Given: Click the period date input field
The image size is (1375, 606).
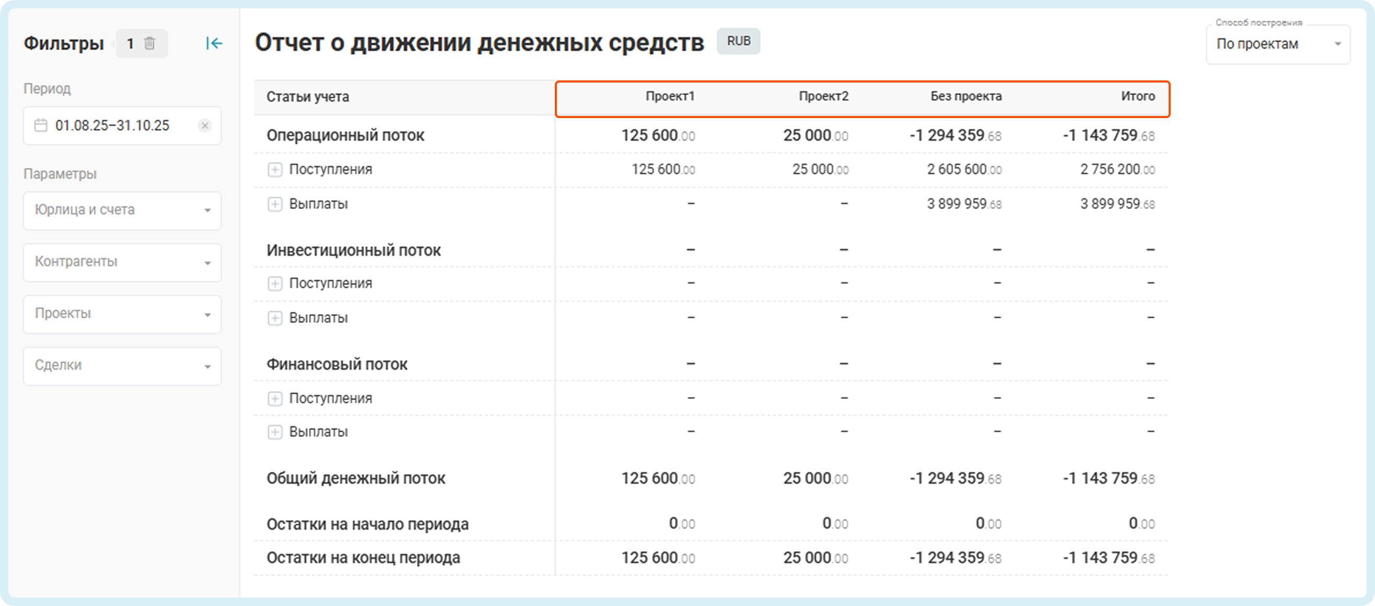Looking at the screenshot, I should (112, 125).
